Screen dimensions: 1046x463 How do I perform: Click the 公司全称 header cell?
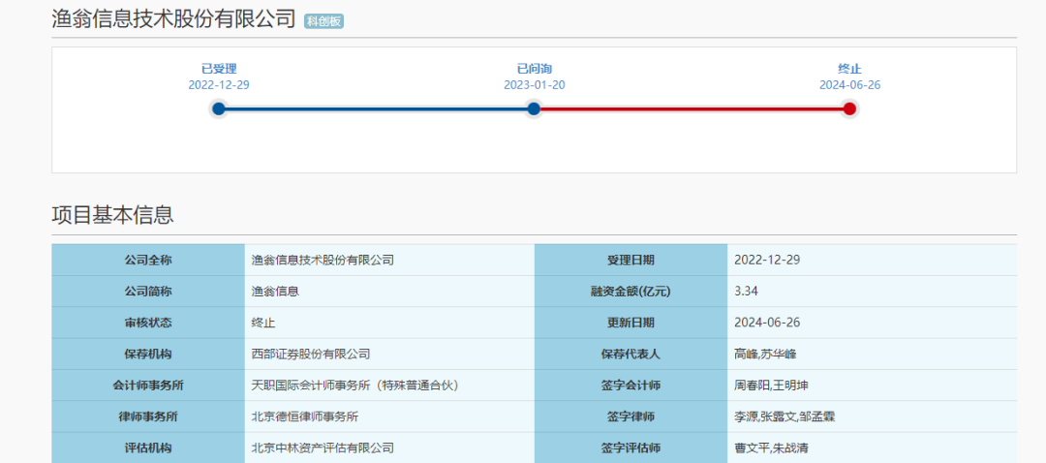148,261
